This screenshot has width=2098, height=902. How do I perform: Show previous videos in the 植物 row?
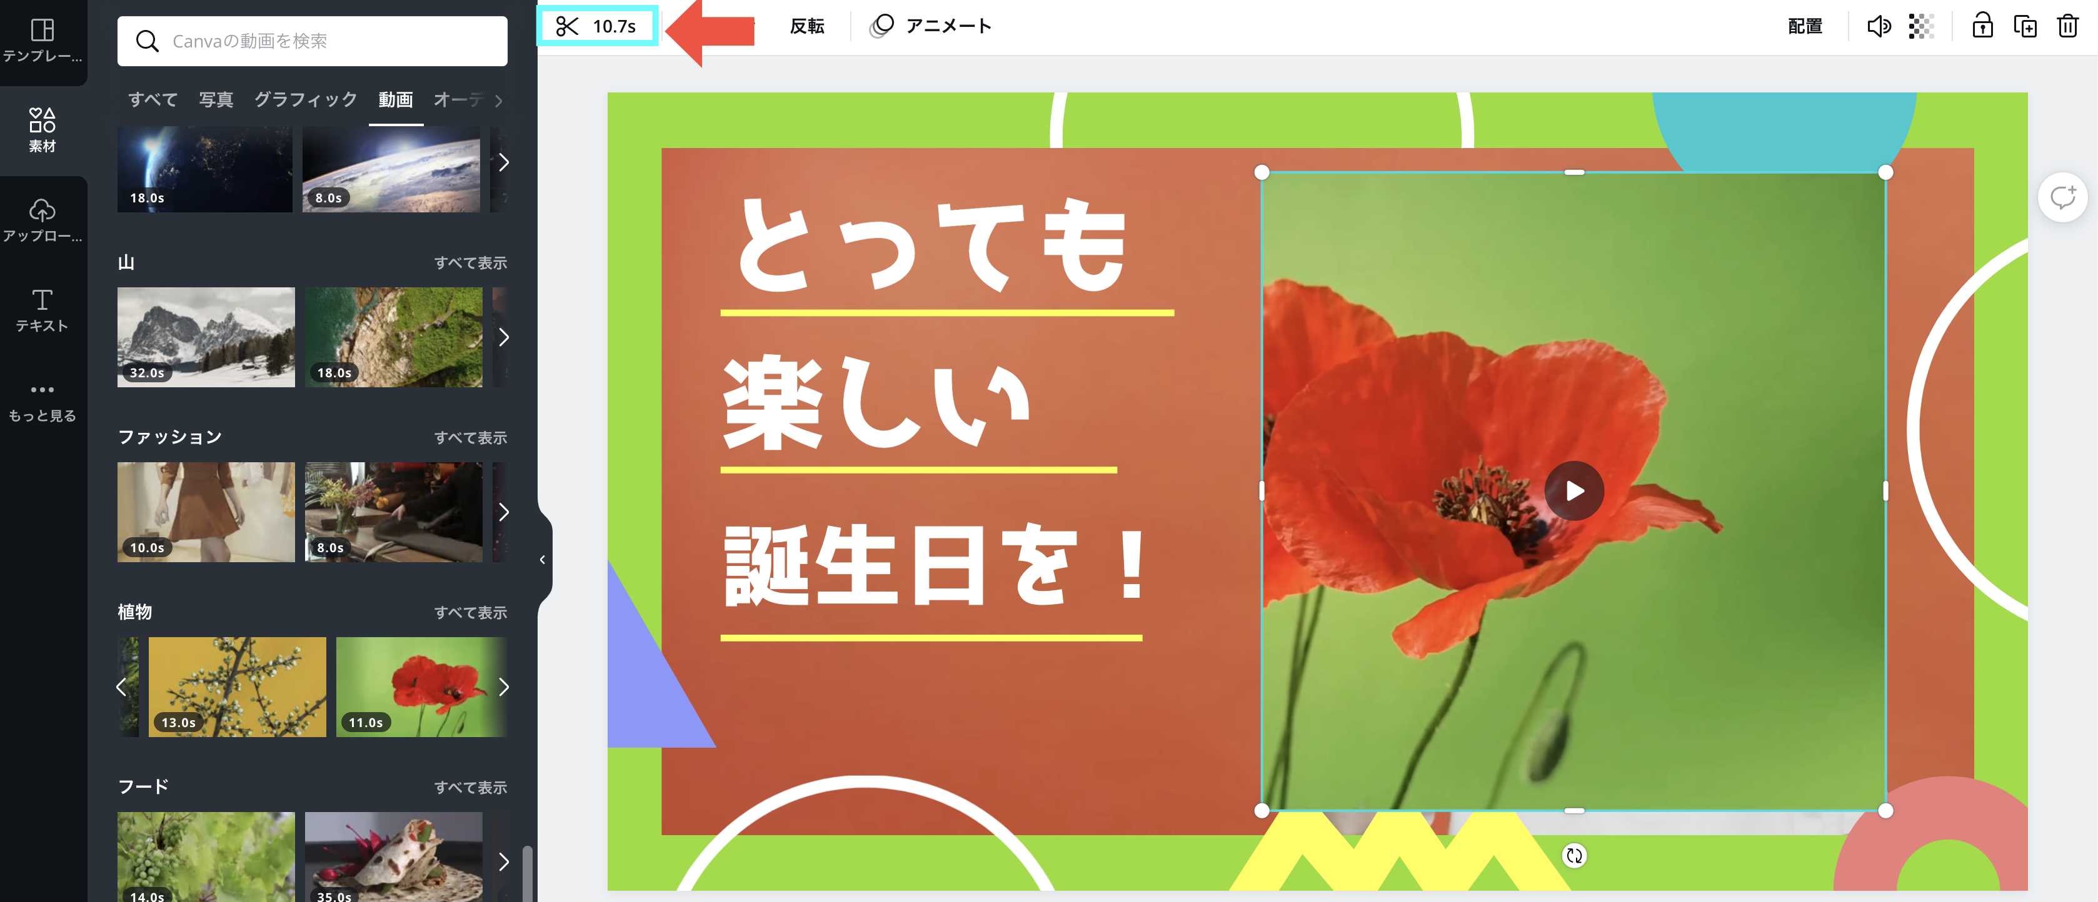click(121, 687)
